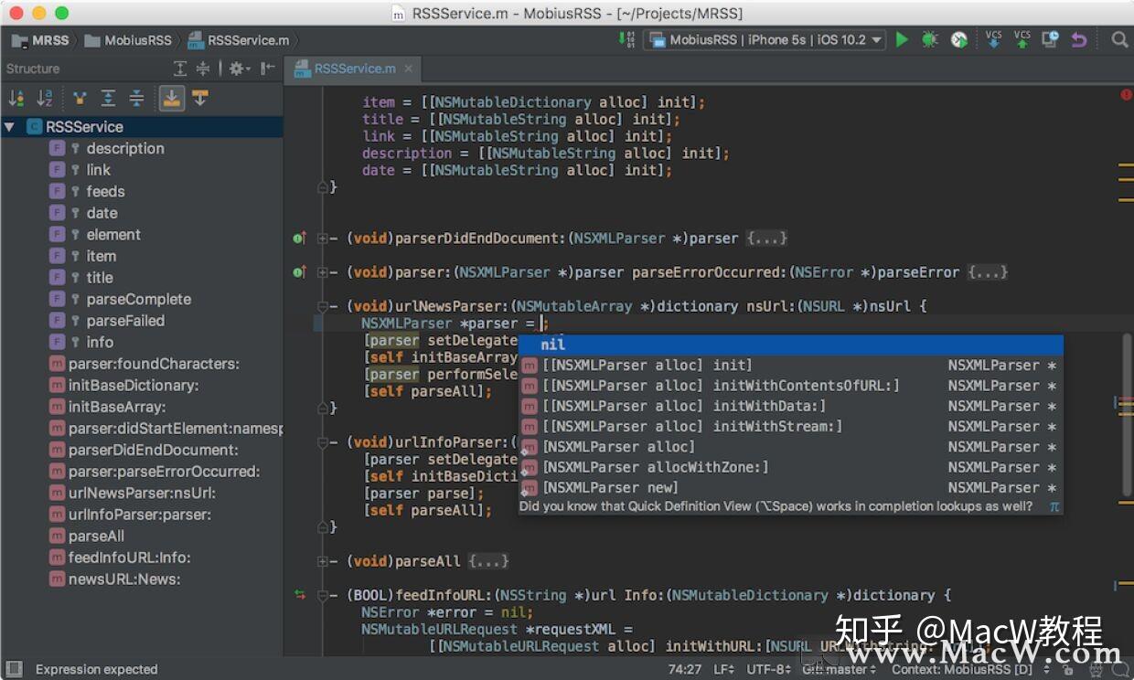1134x680 pixels.
Task: Collapse the feedInfoURL method fold marker
Action: click(322, 595)
